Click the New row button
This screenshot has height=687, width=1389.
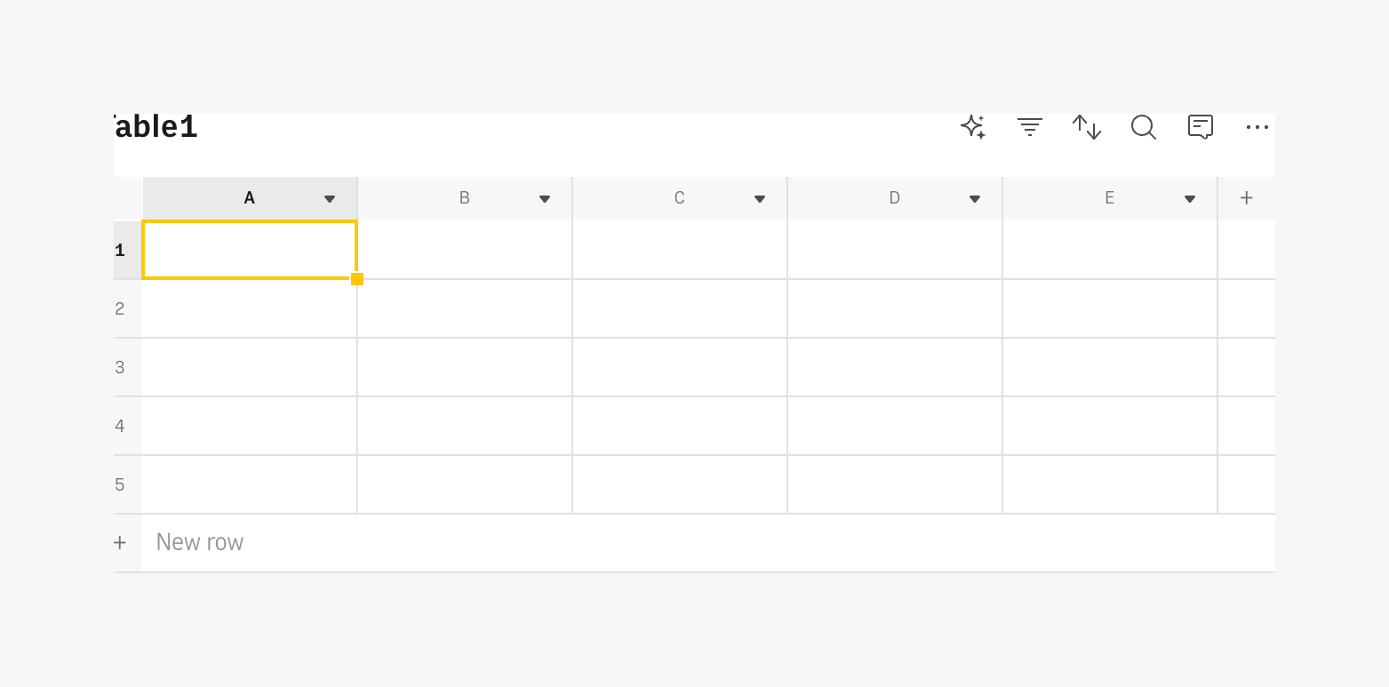199,542
